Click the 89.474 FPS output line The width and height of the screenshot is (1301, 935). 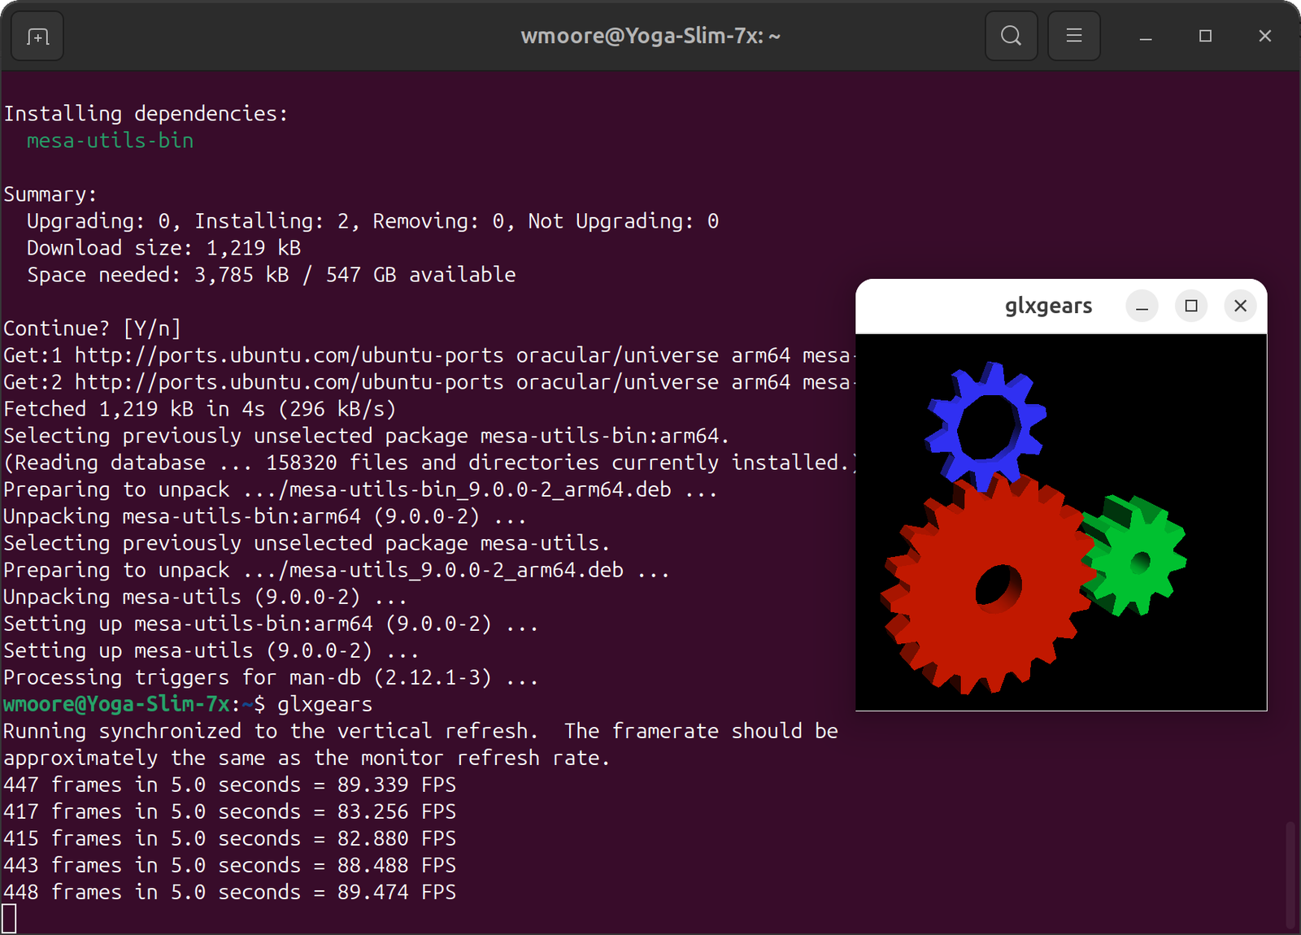click(x=229, y=892)
